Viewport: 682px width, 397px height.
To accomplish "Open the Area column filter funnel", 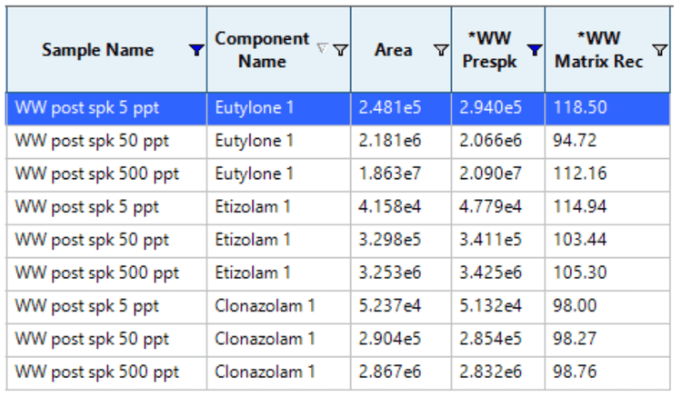I will [x=440, y=51].
